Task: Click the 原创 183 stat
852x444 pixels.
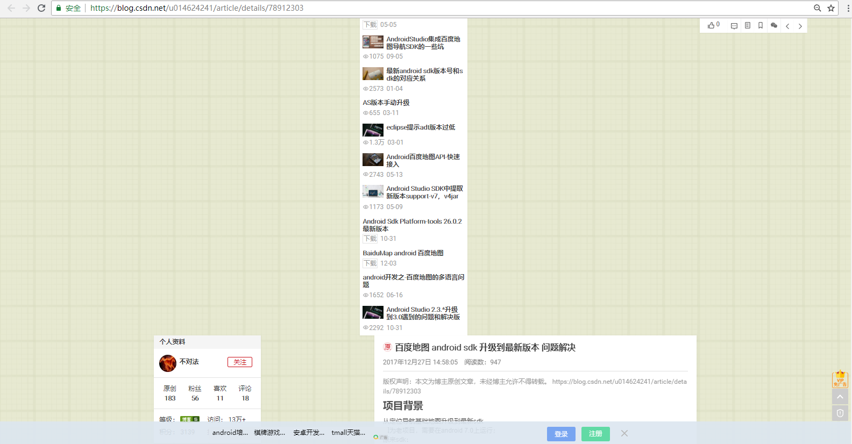Action: pyautogui.click(x=170, y=393)
